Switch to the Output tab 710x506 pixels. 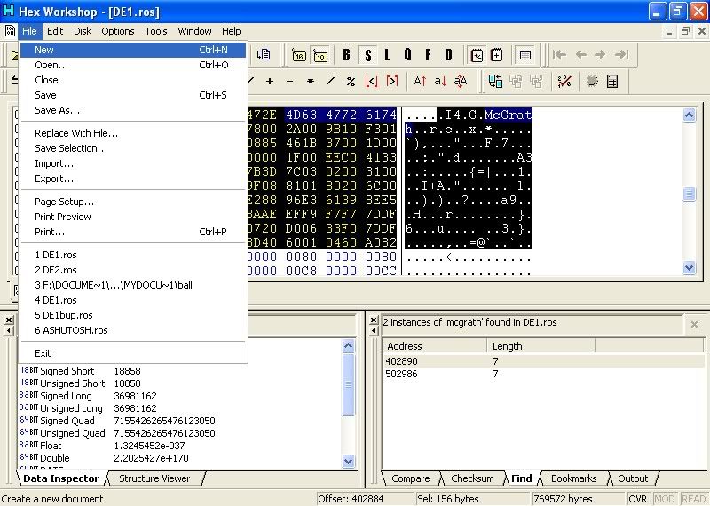633,478
